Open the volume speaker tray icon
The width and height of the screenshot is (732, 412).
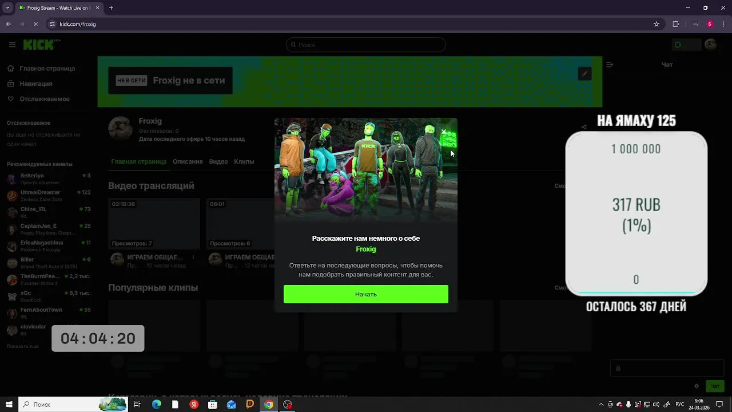point(656,405)
